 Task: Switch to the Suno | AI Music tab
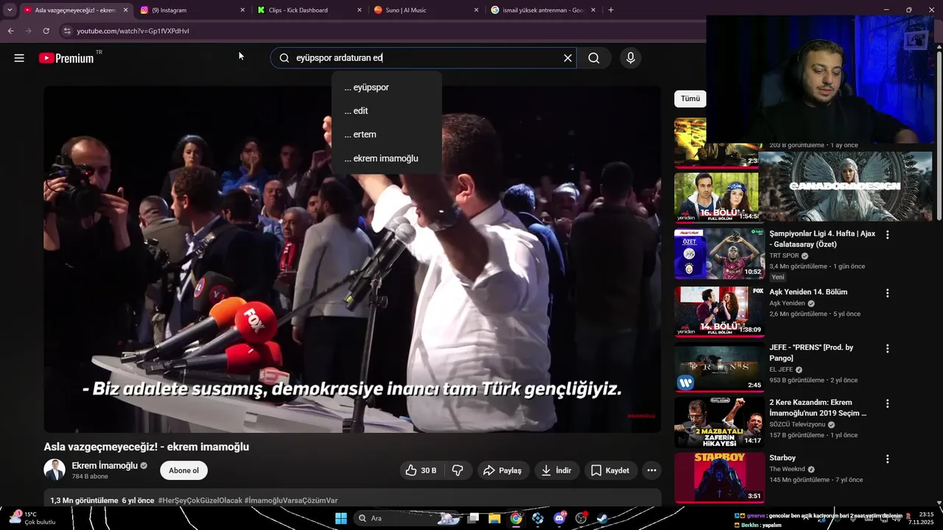pos(427,10)
